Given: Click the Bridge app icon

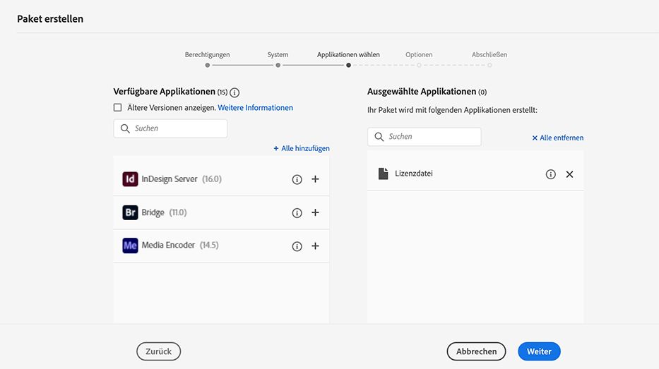Looking at the screenshot, I should (130, 212).
